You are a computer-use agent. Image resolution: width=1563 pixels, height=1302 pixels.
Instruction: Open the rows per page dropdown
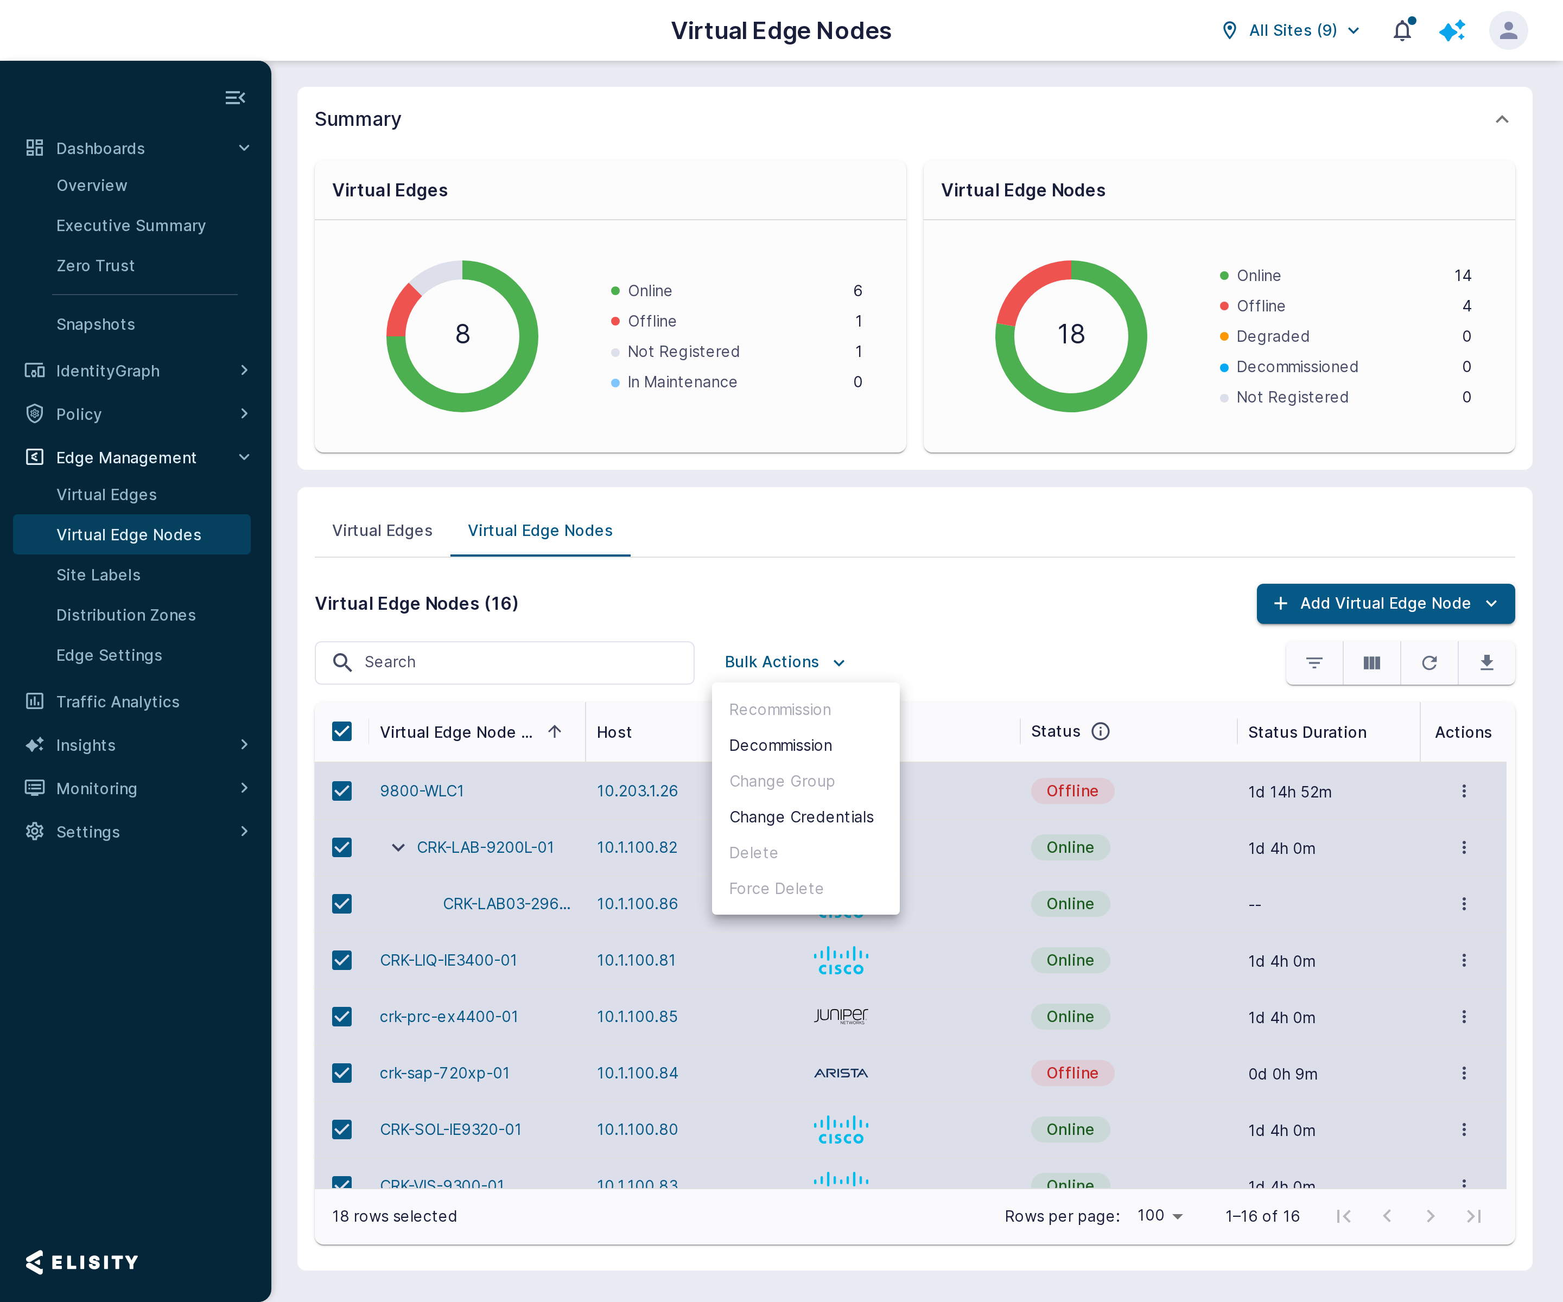pos(1160,1216)
